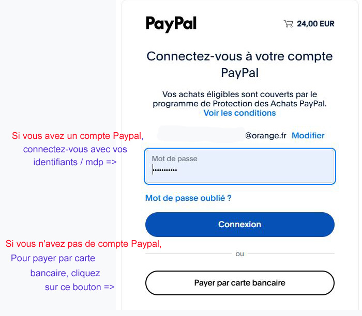The image size is (362, 316).
Task: Click the @orange.fr email address
Action: click(x=265, y=135)
